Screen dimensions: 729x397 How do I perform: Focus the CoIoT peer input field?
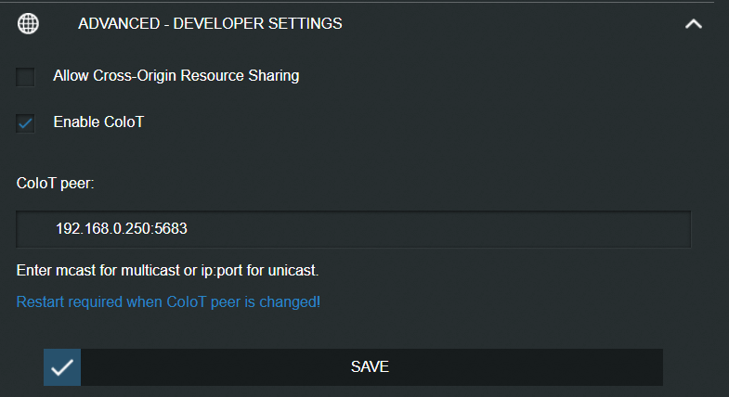click(x=353, y=229)
